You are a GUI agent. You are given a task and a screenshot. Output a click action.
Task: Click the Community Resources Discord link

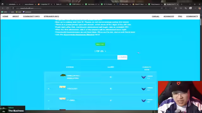[x=79, y=35]
